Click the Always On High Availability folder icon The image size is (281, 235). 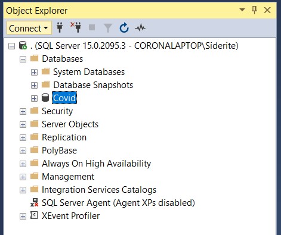coord(34,163)
